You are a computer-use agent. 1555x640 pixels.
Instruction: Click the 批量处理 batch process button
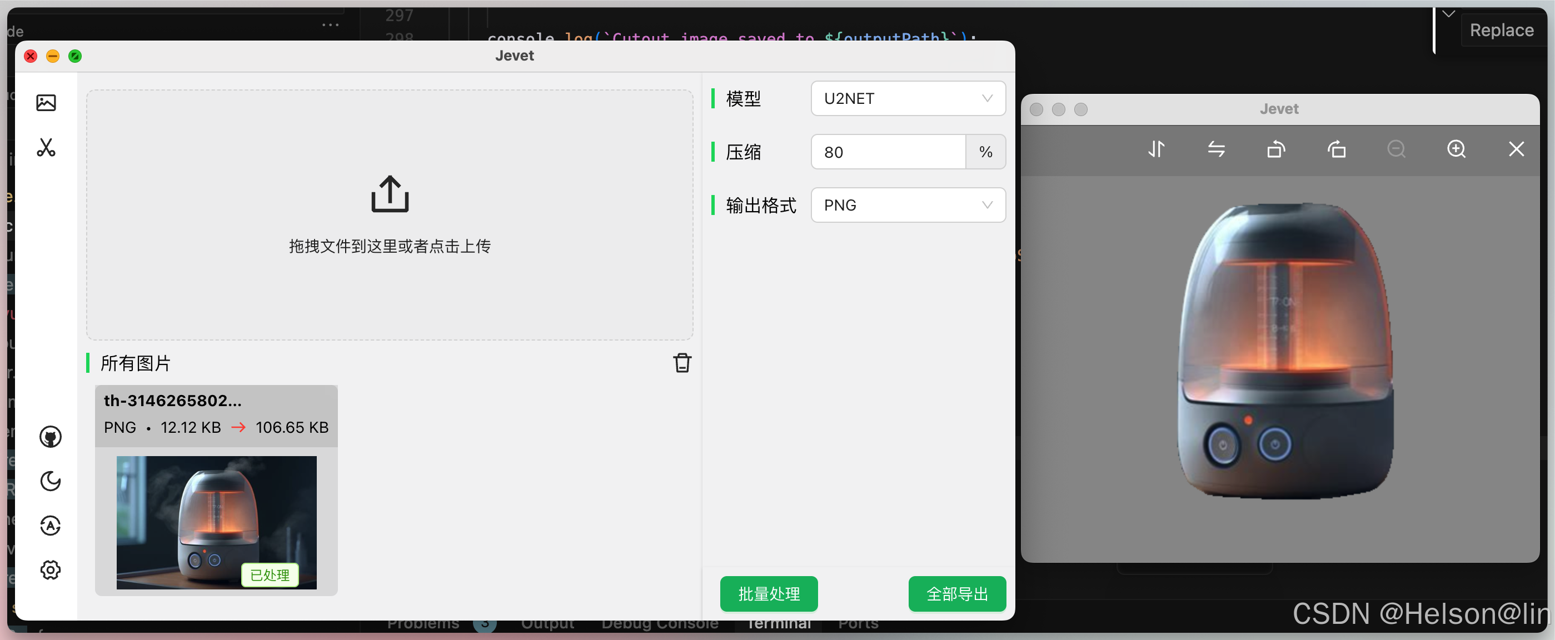(x=769, y=593)
